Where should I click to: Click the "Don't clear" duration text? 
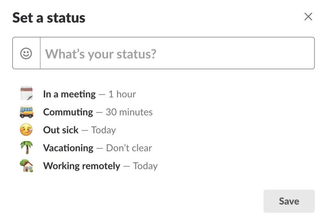tap(129, 148)
